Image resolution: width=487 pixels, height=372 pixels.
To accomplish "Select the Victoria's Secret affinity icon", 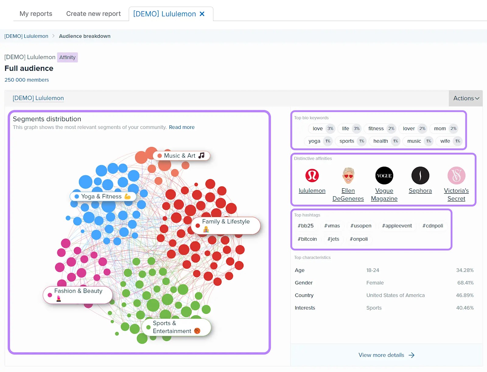I will (456, 176).
